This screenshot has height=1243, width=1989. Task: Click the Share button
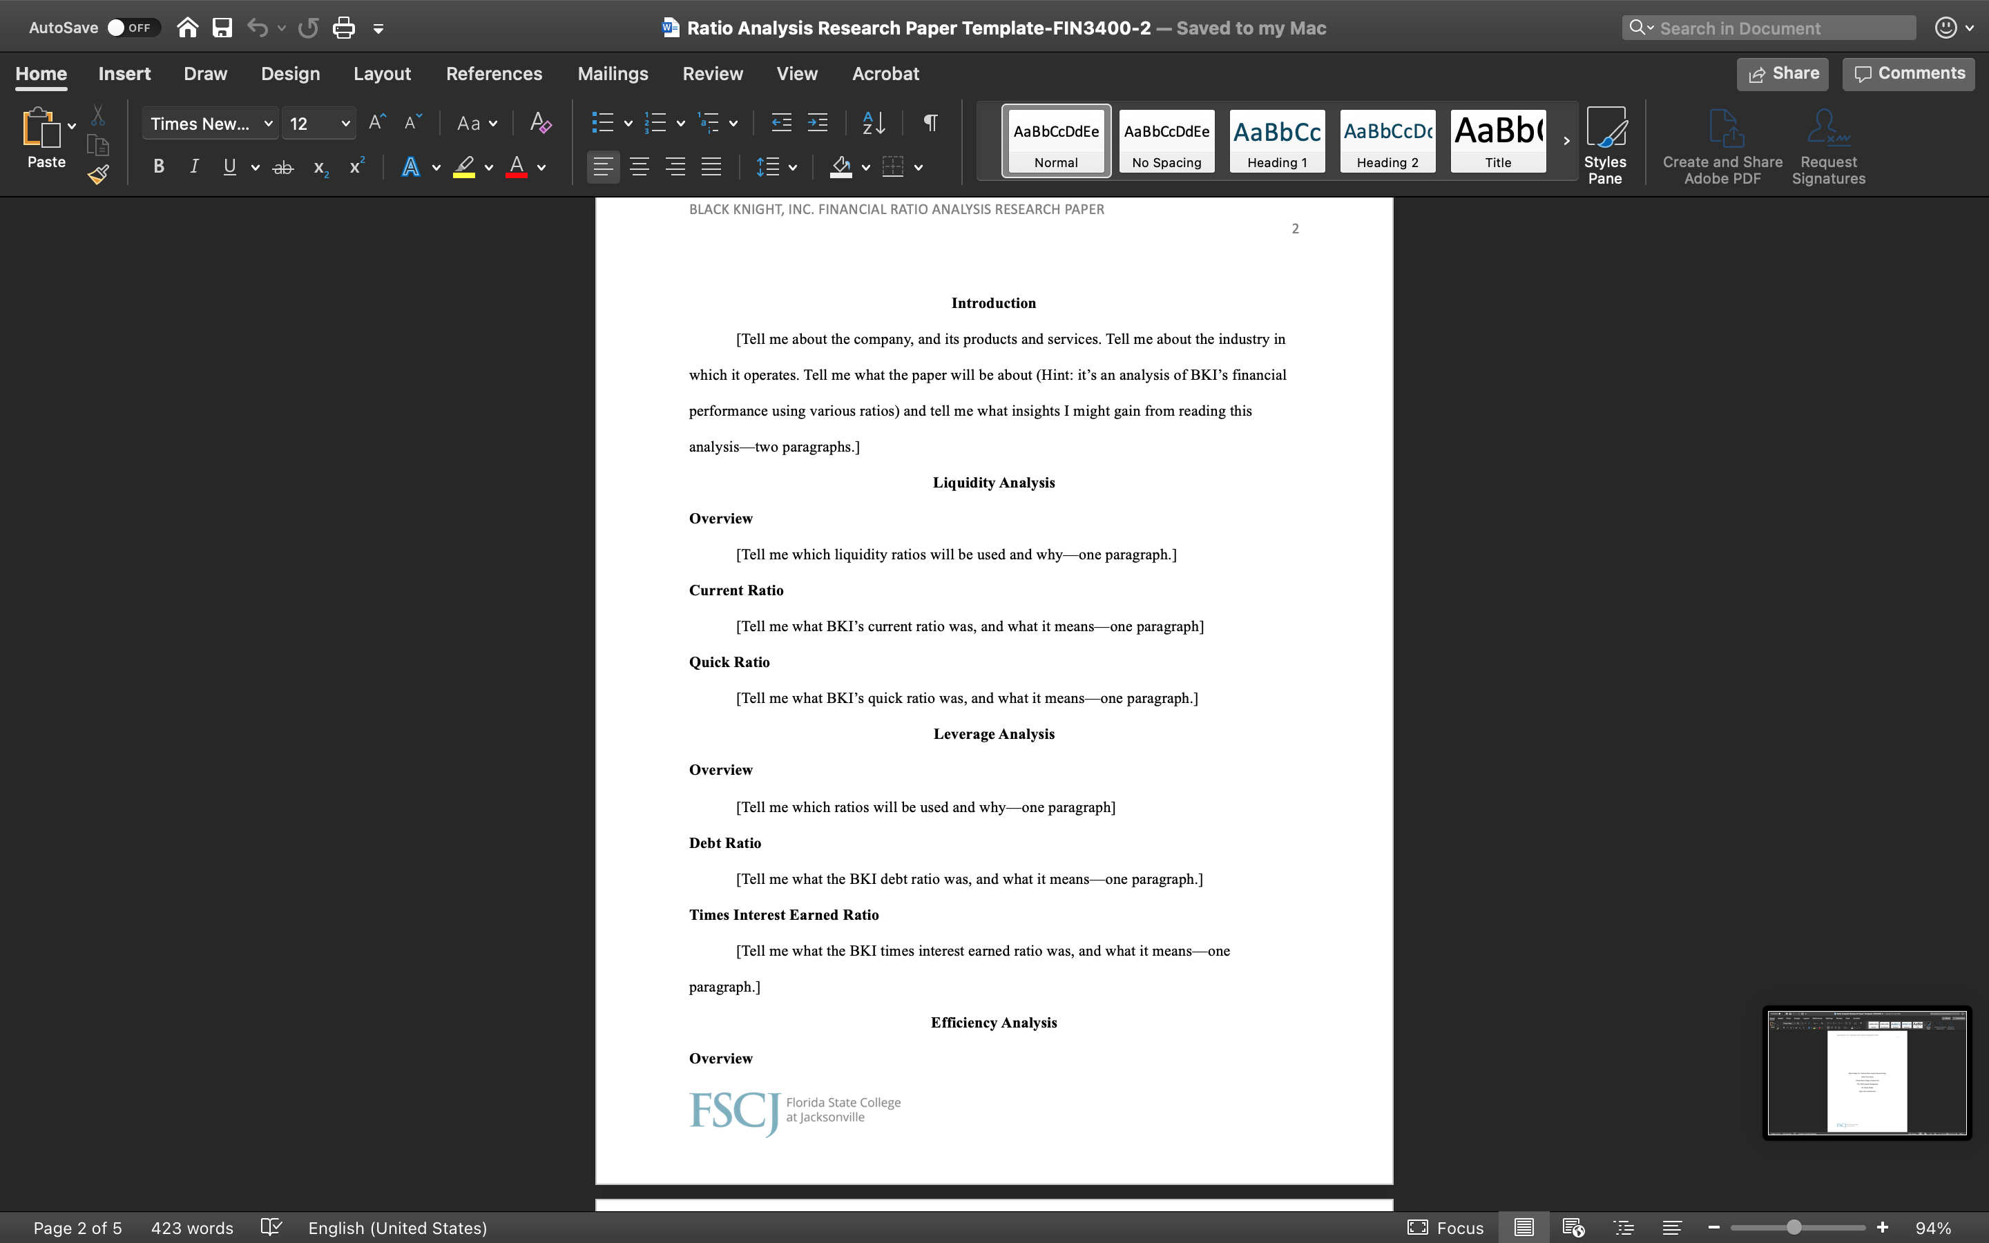point(1782,73)
